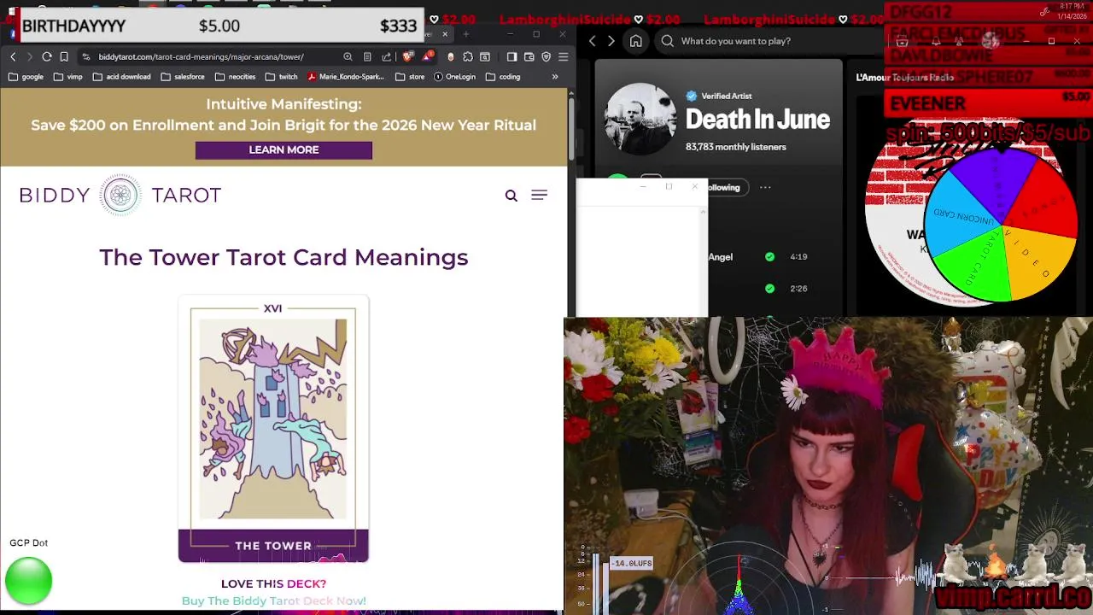Reload the Biddy Tarot page
1093x615 pixels.
(47, 56)
